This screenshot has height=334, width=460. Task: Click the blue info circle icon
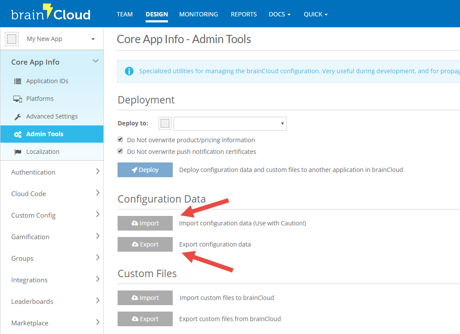click(x=129, y=71)
